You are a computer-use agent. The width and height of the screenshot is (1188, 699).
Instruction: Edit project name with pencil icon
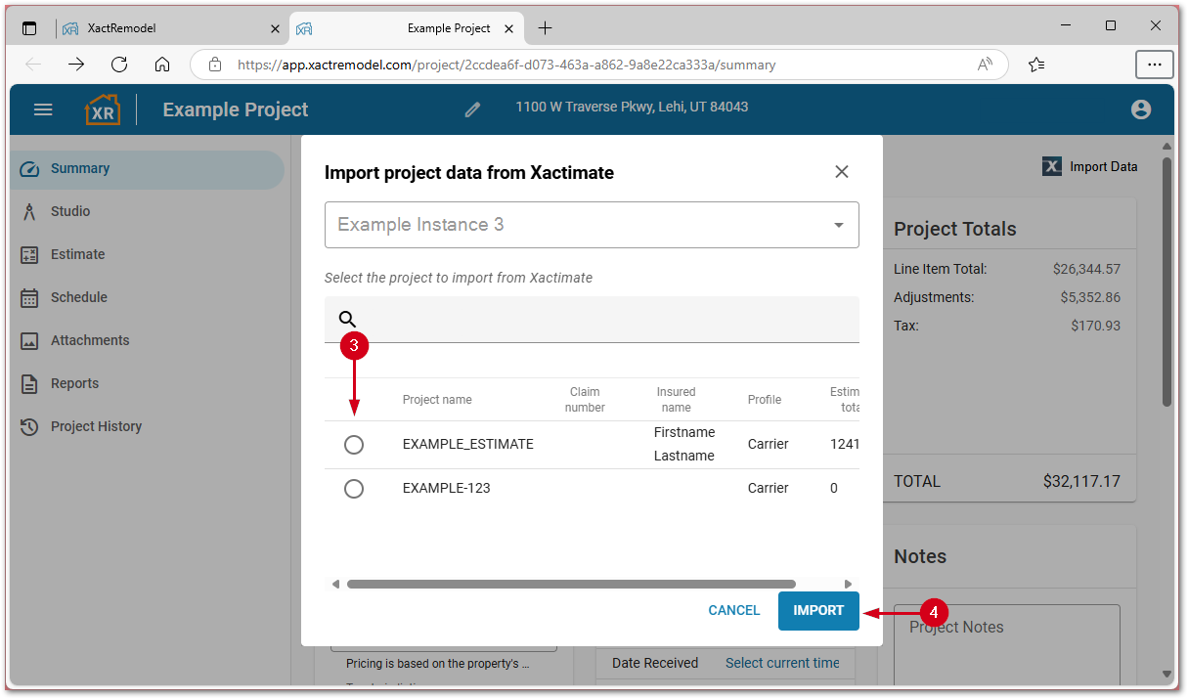[472, 109]
